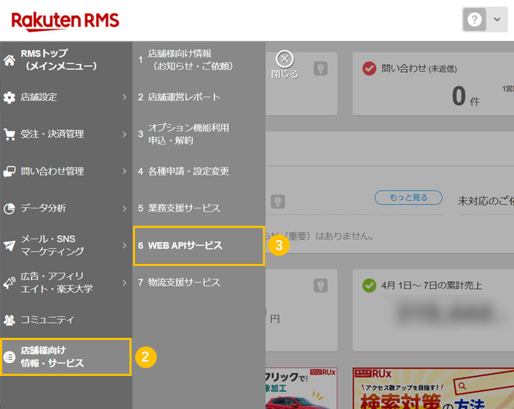Click the people icon for コミュニティ

pos(9,319)
